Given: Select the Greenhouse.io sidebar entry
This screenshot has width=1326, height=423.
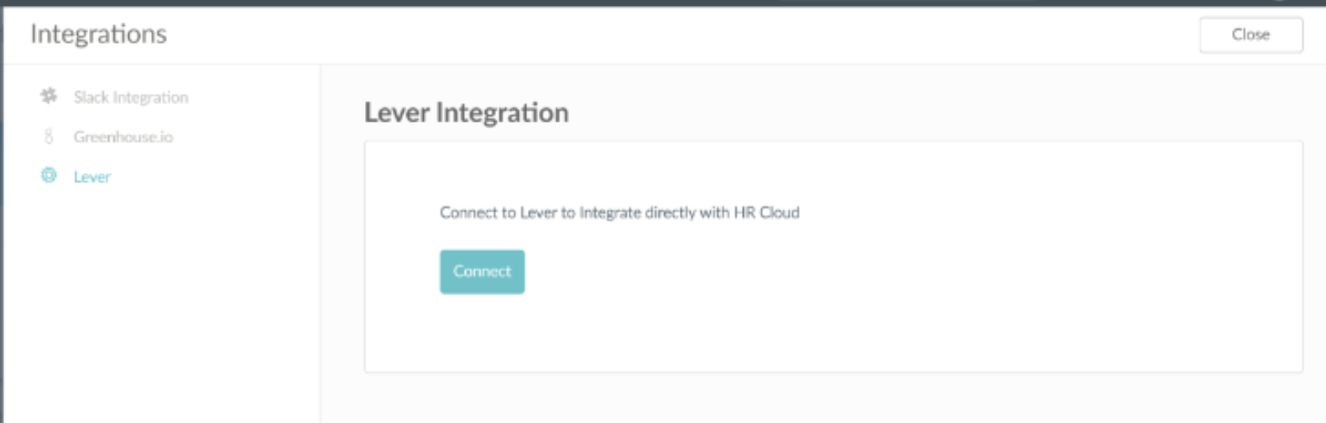Looking at the screenshot, I should [123, 137].
